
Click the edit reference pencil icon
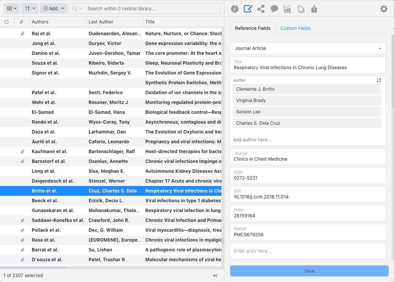(x=248, y=9)
